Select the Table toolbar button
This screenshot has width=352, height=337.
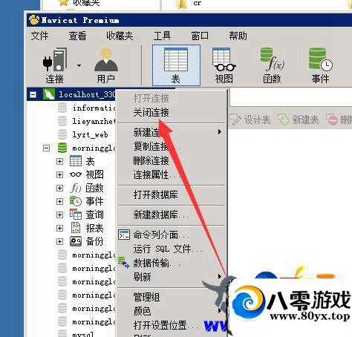tap(176, 65)
